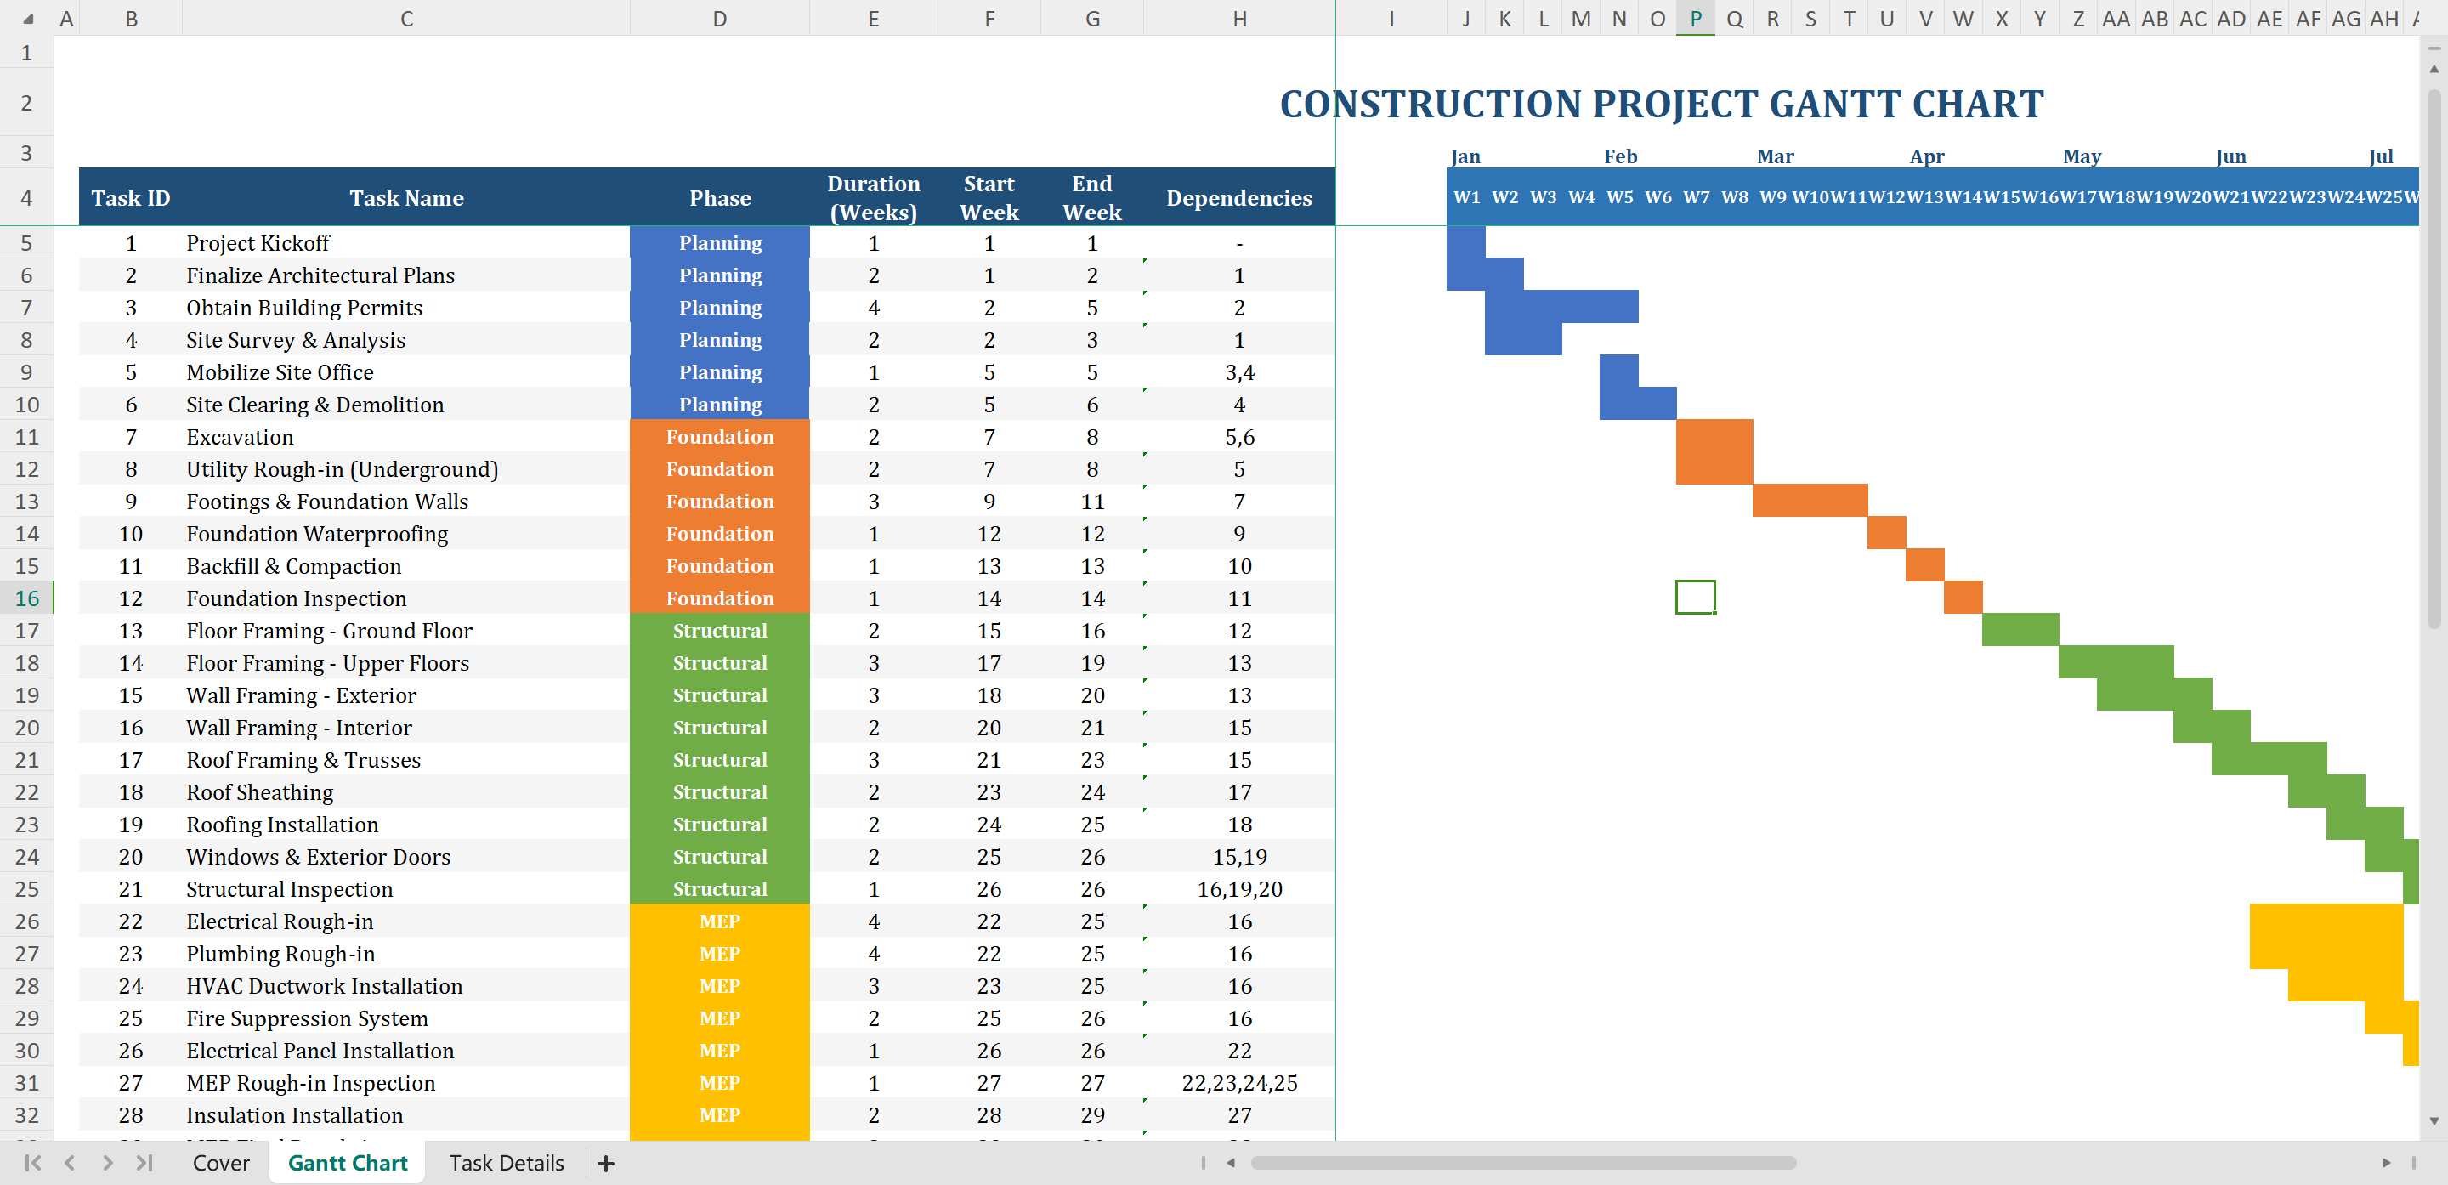
Task: Click the Task Name header cell
Action: (x=405, y=198)
